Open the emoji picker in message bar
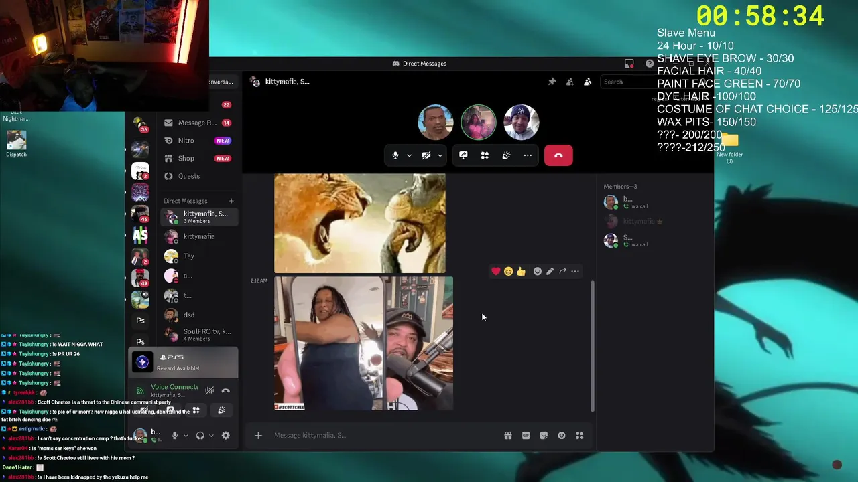Viewport: 858px width, 482px height. pos(562,436)
